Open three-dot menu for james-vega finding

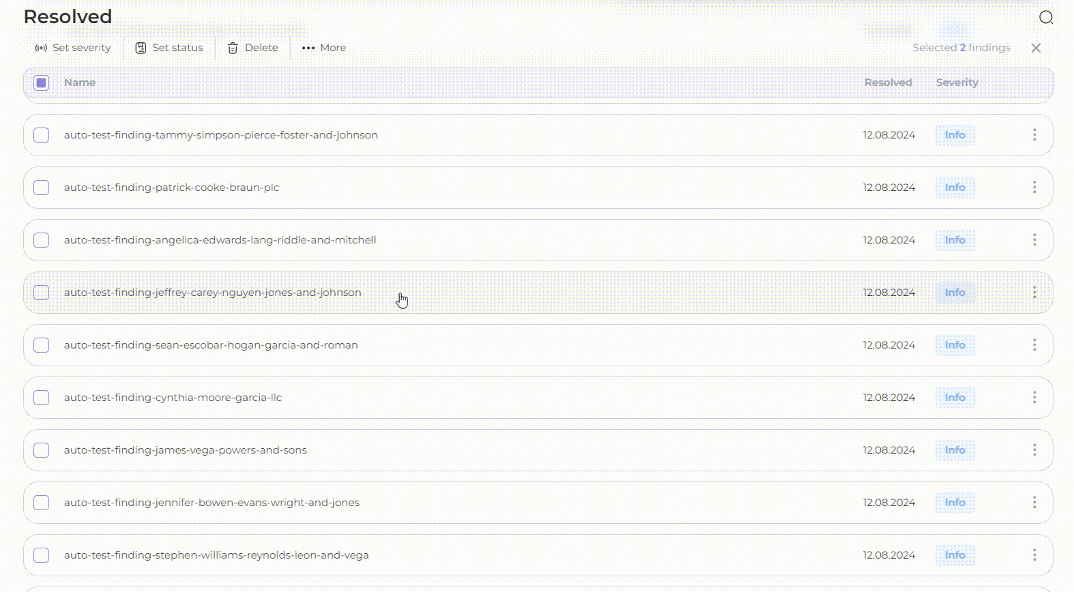(x=1034, y=450)
